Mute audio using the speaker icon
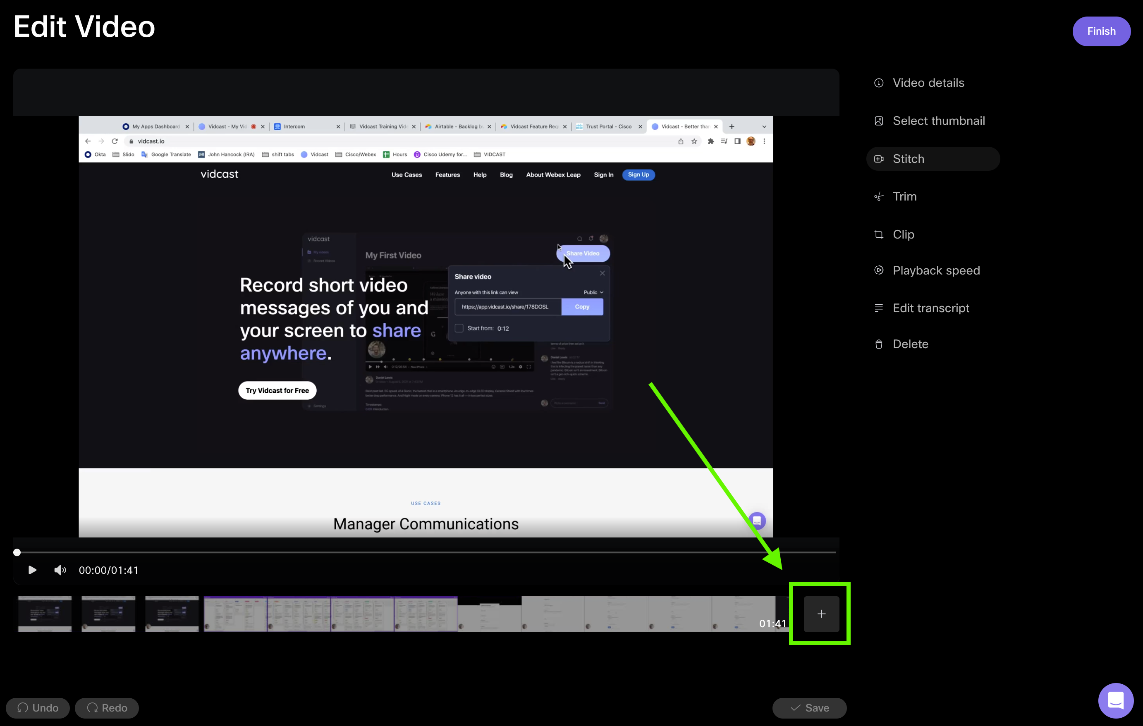 [60, 570]
